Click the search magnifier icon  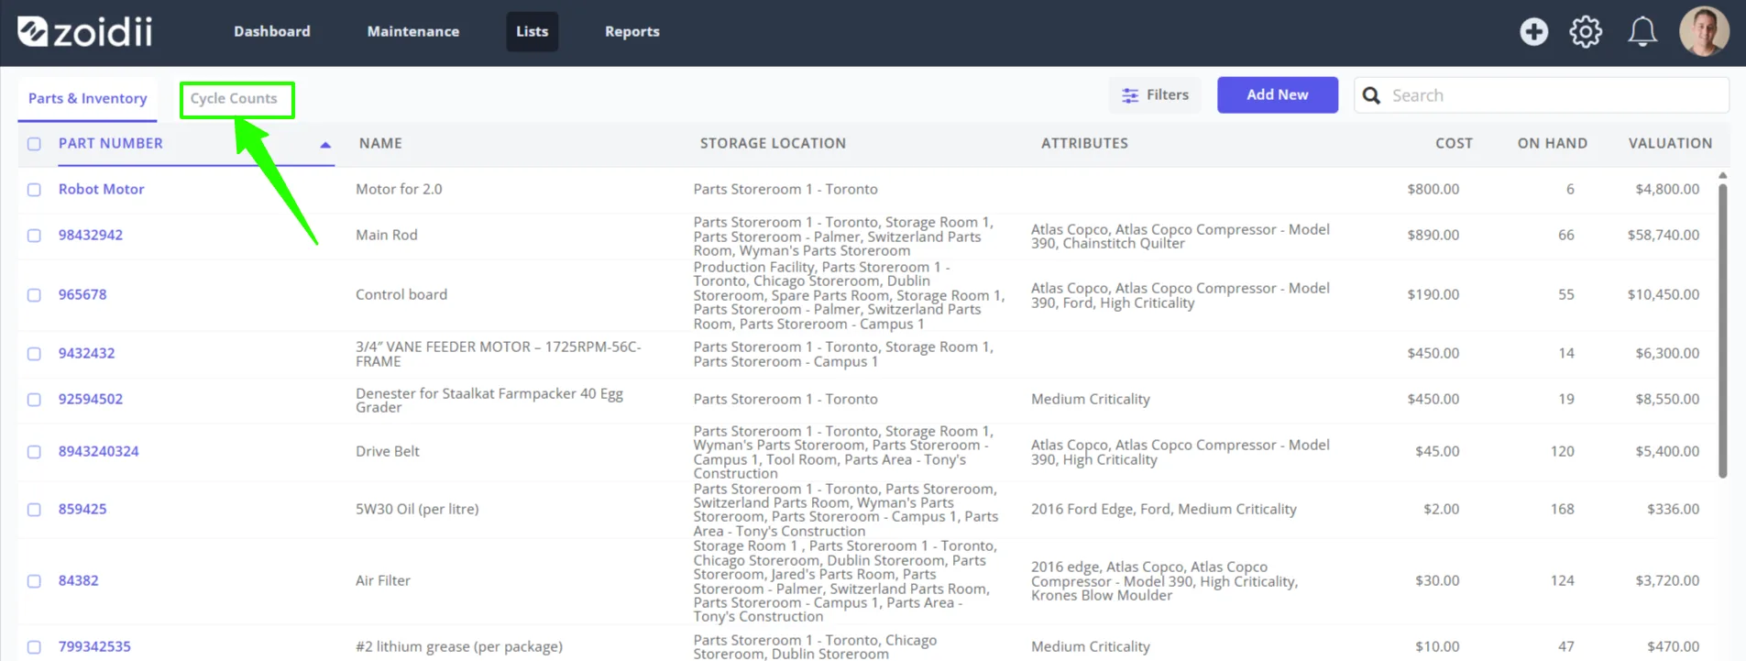pos(1371,95)
